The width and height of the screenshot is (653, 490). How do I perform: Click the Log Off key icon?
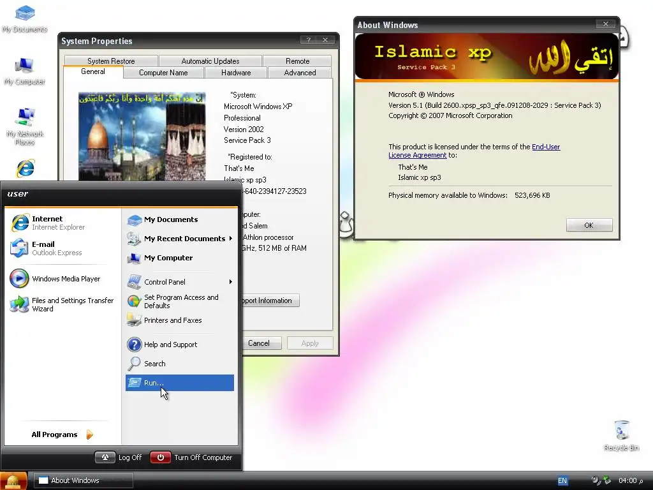point(105,457)
